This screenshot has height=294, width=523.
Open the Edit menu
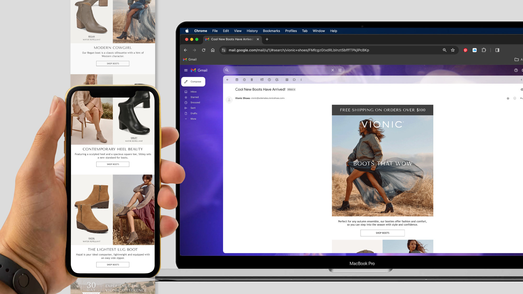226,31
